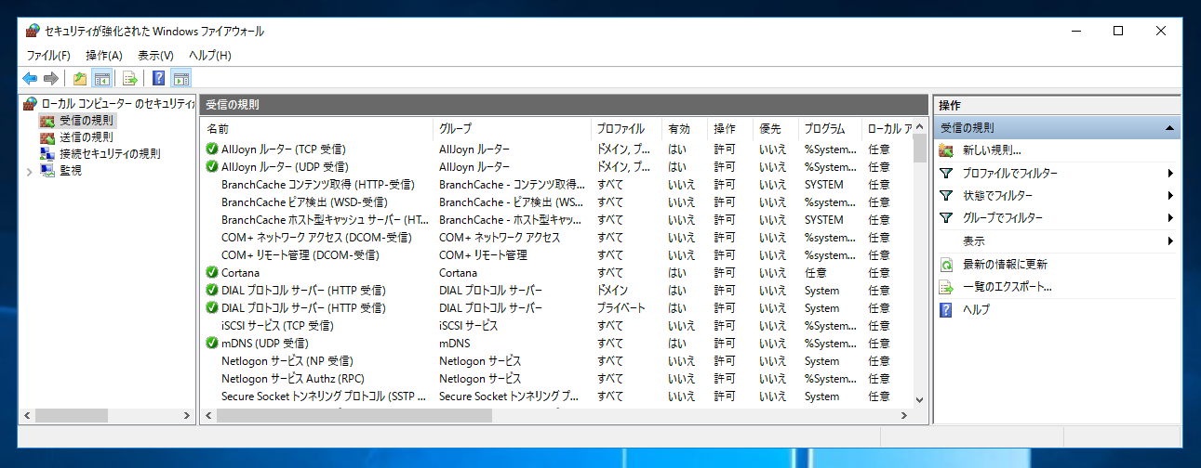Click the rule list horizontal scrollbar thumb
Screen dimensions: 1201x468
point(355,415)
